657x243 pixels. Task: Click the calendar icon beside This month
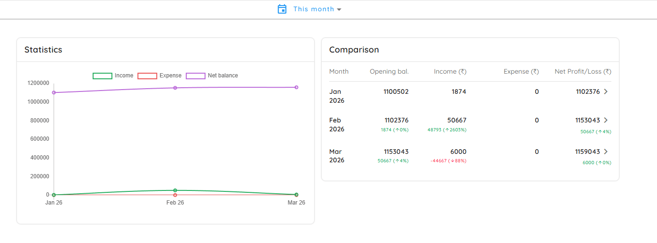tap(282, 9)
